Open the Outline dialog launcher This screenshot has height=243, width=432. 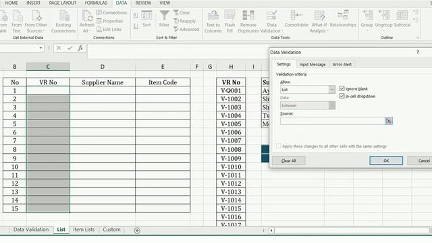click(x=418, y=38)
